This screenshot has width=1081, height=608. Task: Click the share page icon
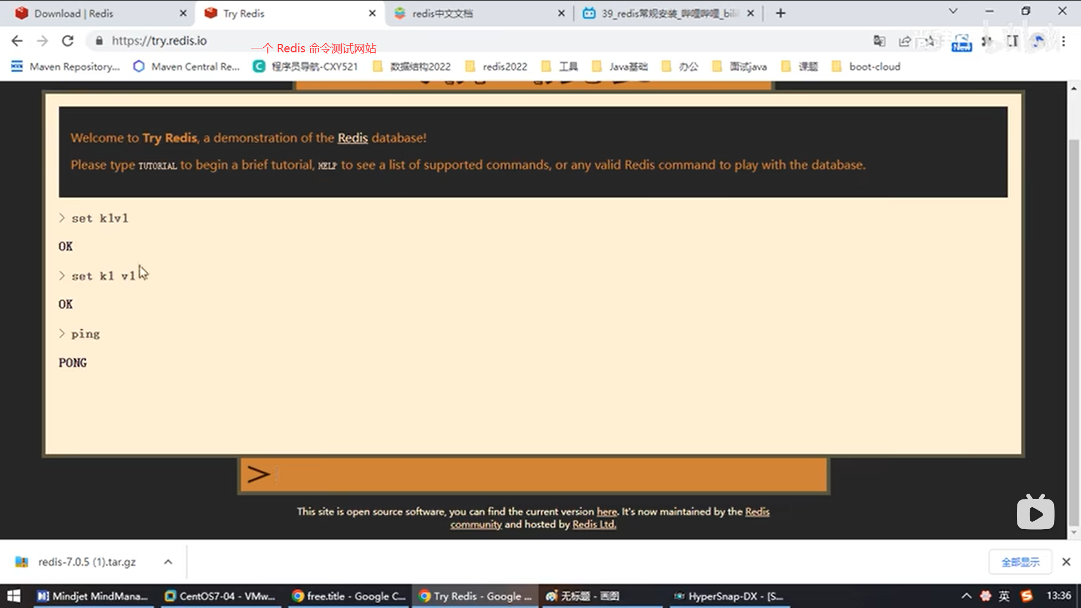(x=905, y=41)
